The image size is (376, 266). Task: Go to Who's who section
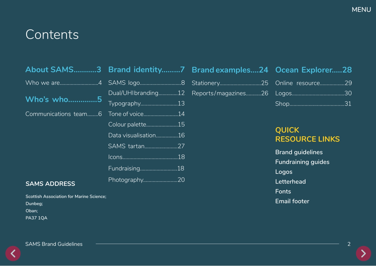pos(63,100)
